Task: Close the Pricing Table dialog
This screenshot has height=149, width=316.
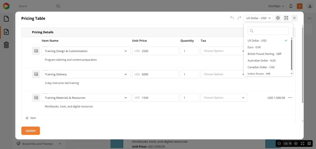Action: tap(294, 18)
